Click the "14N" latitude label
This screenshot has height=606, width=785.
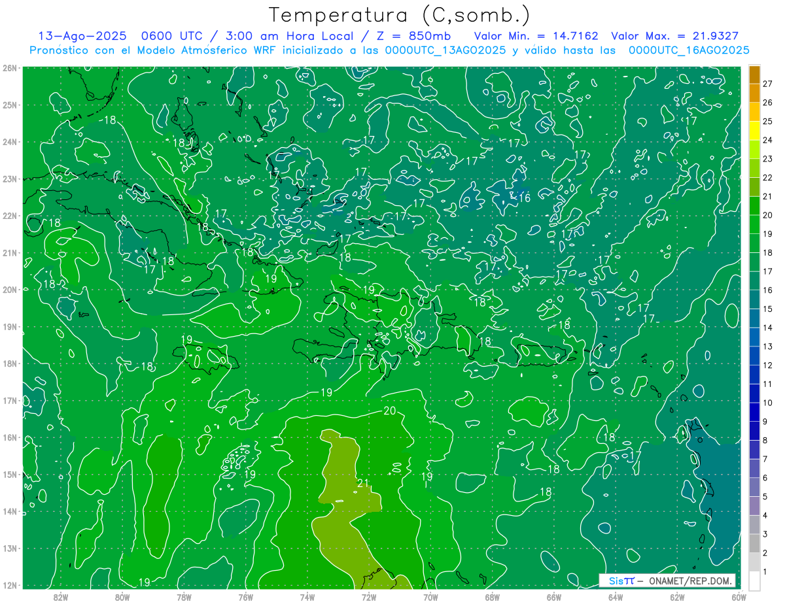(x=9, y=511)
